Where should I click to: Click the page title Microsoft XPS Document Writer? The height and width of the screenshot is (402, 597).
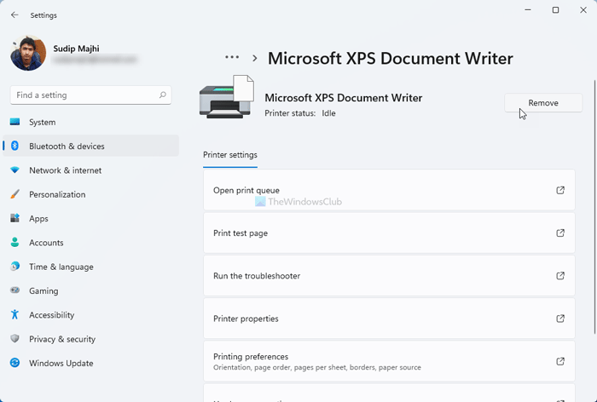(391, 58)
